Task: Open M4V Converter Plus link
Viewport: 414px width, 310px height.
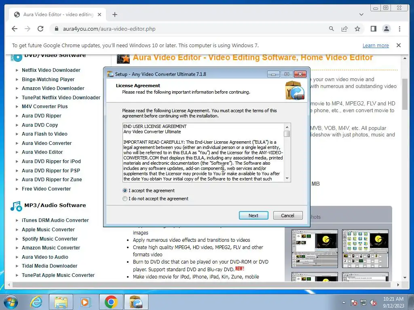Action: point(44,107)
